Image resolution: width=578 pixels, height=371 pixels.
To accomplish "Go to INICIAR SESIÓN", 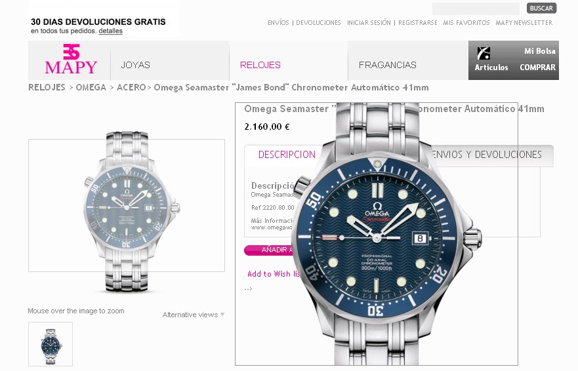I will (369, 22).
